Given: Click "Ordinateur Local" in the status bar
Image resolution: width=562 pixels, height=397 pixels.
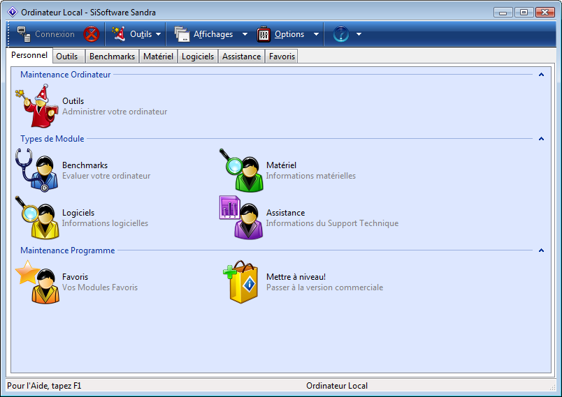Looking at the screenshot, I should click(337, 386).
